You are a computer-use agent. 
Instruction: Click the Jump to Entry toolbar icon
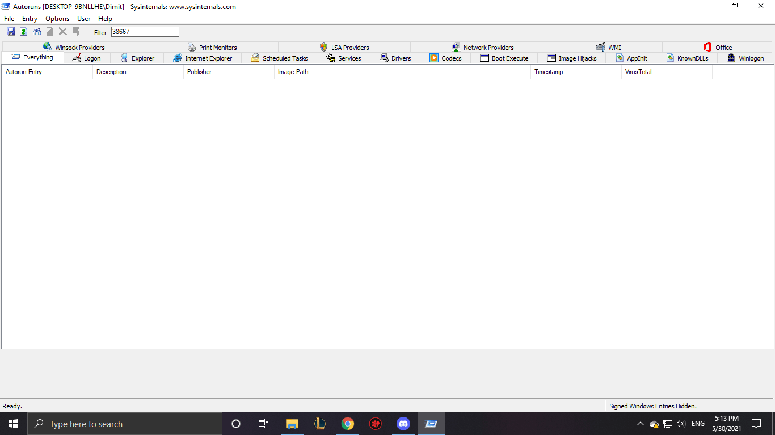coord(76,32)
